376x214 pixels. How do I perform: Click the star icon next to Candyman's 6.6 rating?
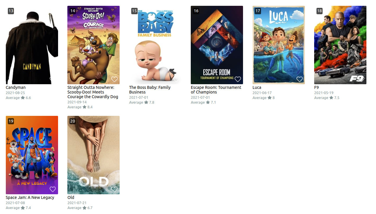point(23,98)
